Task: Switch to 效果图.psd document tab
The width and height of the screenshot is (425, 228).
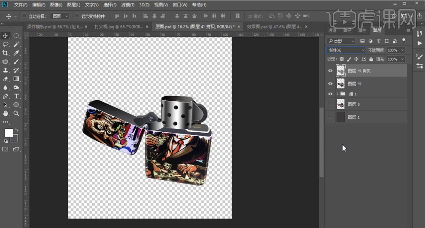Action: point(274,27)
